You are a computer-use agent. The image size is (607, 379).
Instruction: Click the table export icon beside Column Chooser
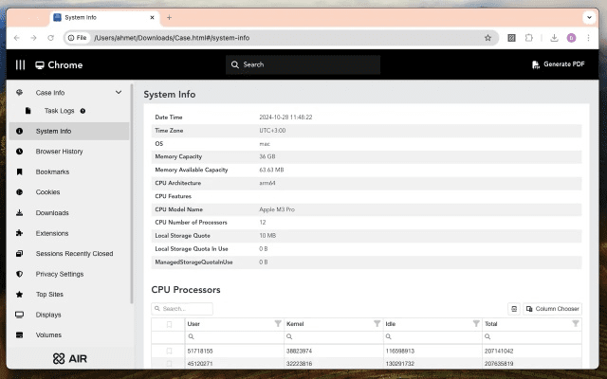click(x=514, y=309)
